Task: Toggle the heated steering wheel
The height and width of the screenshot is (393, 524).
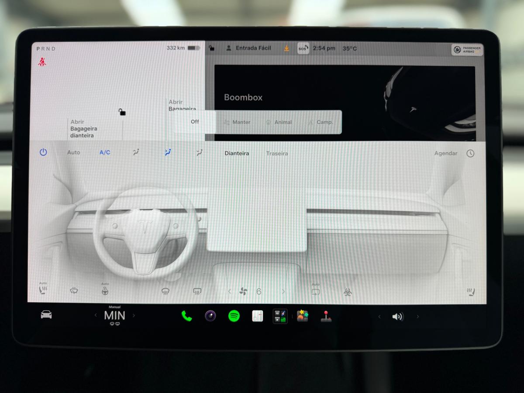Action: (105, 290)
